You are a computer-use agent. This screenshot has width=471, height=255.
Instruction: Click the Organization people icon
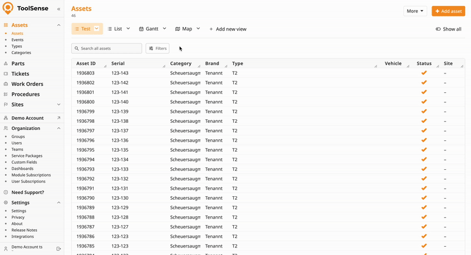[6, 128]
